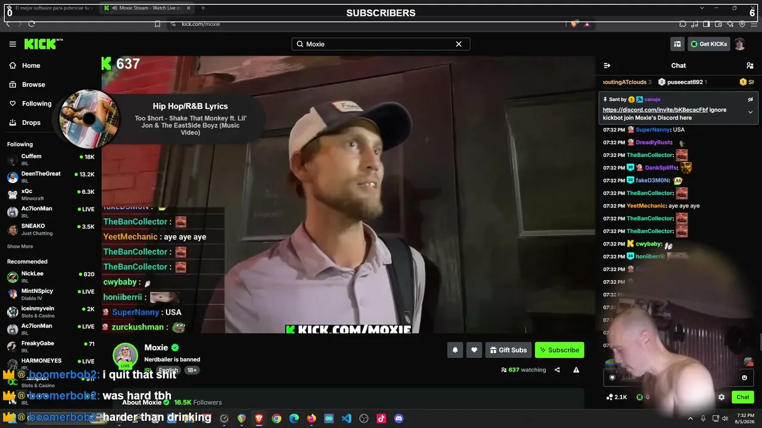Image resolution: width=762 pixels, height=428 pixels.
Task: Open xQc's channel in Following
Action: pyautogui.click(x=51, y=194)
